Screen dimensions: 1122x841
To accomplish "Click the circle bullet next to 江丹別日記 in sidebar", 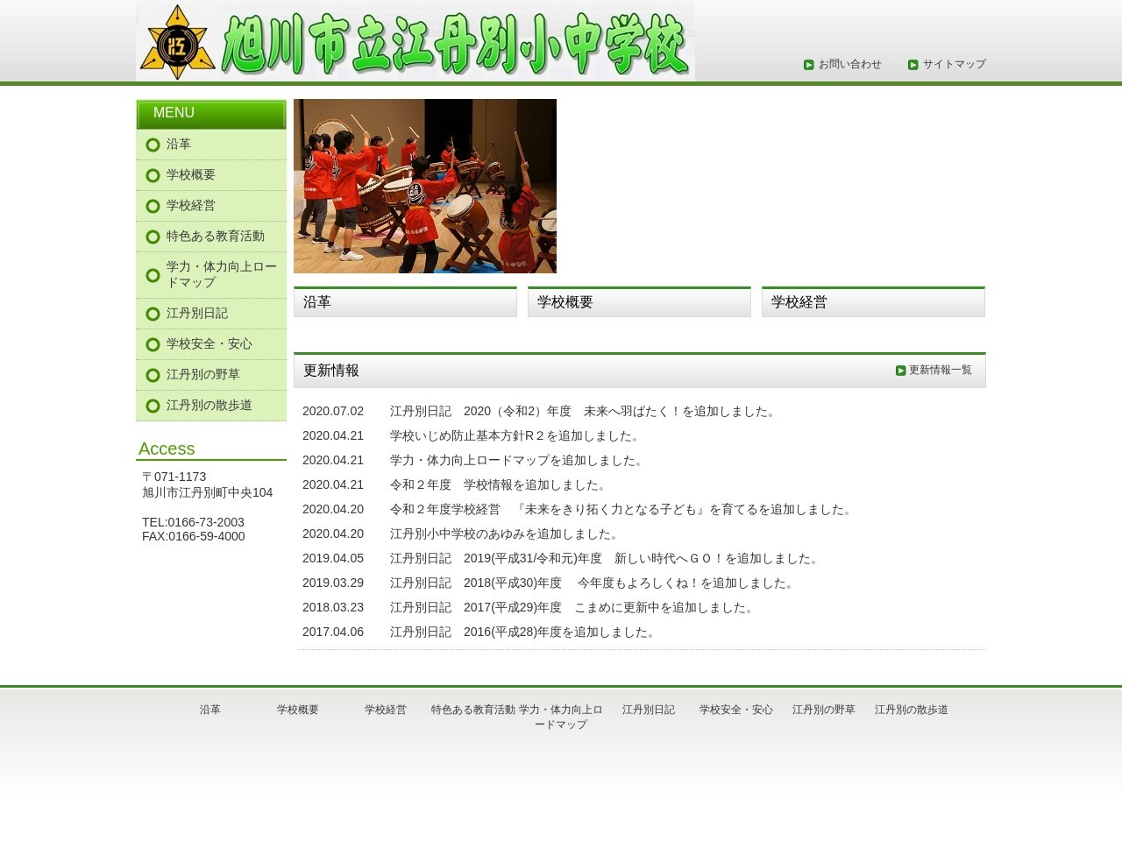I will point(153,314).
